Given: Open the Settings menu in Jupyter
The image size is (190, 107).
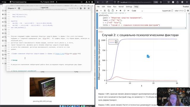Looking at the screenshot, I should pyautogui.click(x=129, y=7).
